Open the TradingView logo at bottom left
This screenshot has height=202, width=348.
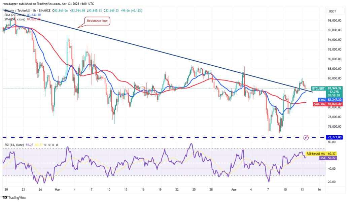coord(14,197)
